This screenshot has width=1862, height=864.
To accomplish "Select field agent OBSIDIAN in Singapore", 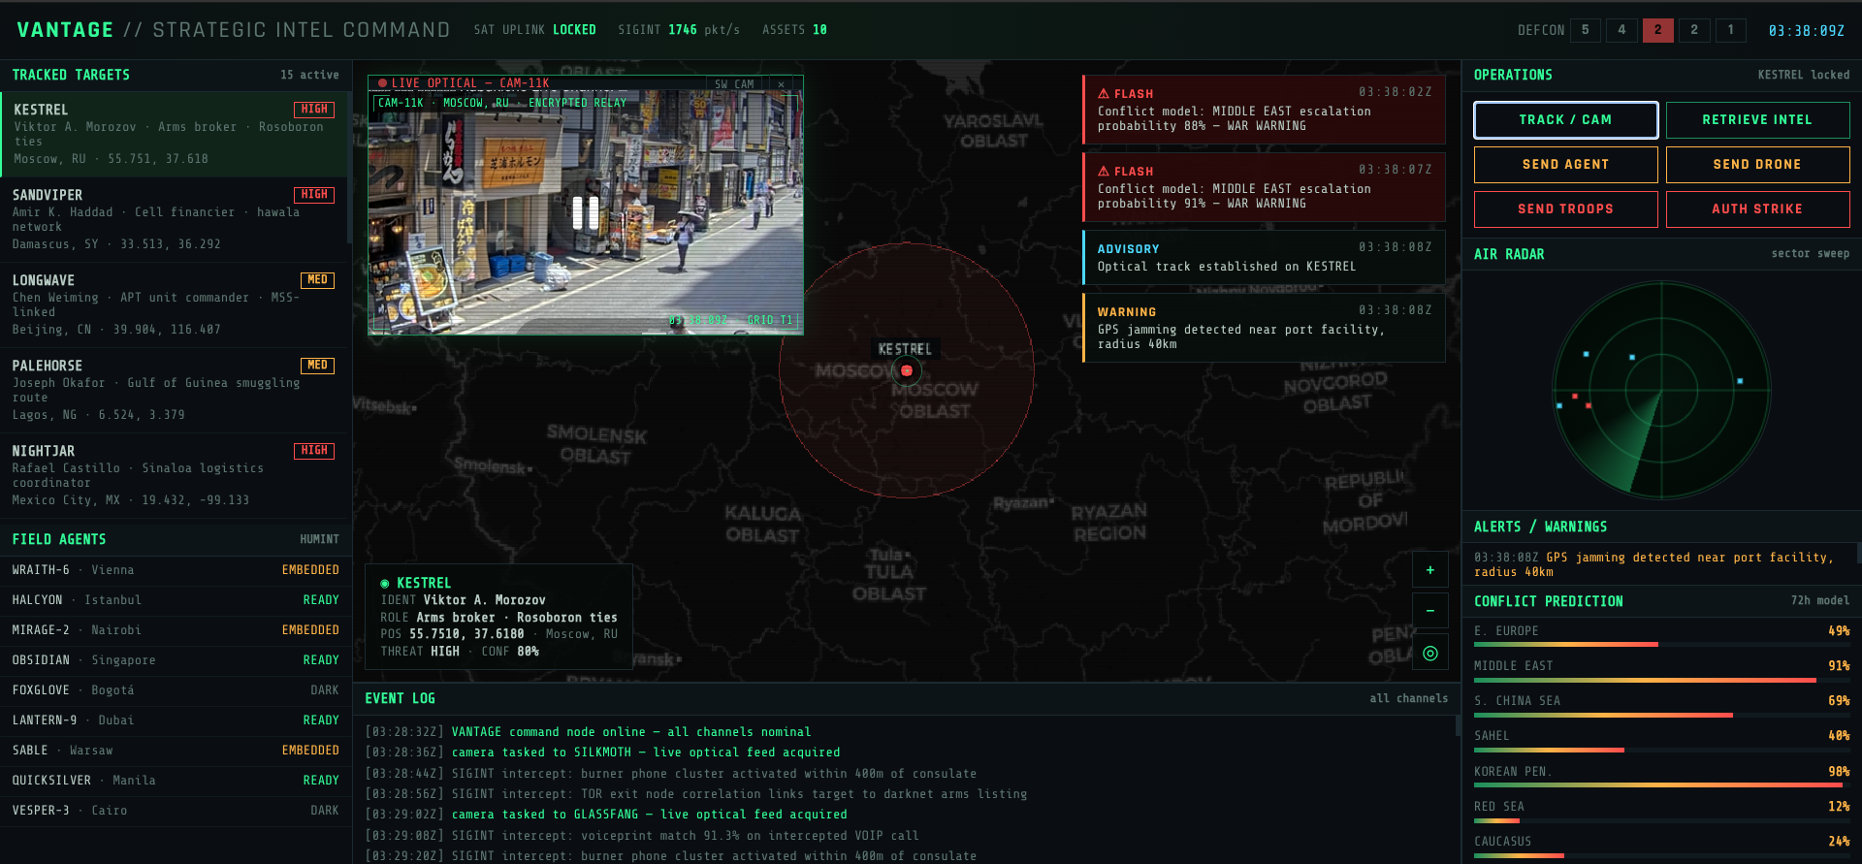I will click(175, 660).
